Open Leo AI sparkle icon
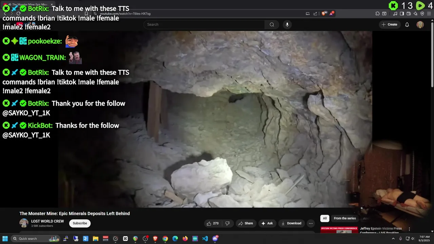The height and width of the screenshot is (244, 434). tap(415, 14)
